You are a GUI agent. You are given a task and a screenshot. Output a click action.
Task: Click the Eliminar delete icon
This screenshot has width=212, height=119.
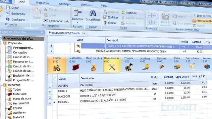105,23
